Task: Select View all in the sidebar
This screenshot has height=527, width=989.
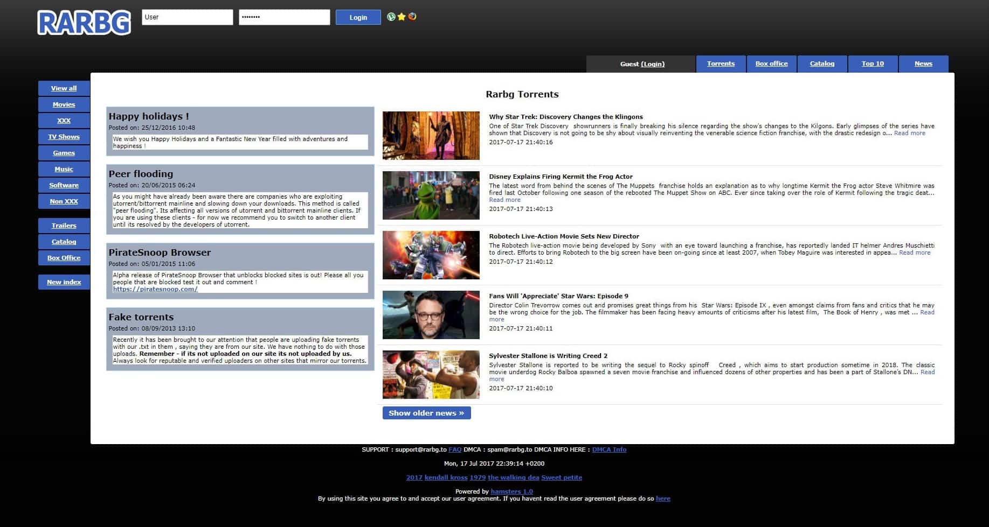Action: [64, 88]
